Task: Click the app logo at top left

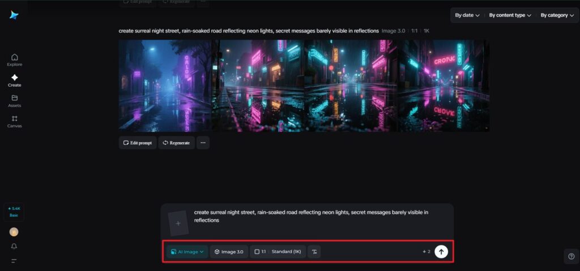Action: 14,15
